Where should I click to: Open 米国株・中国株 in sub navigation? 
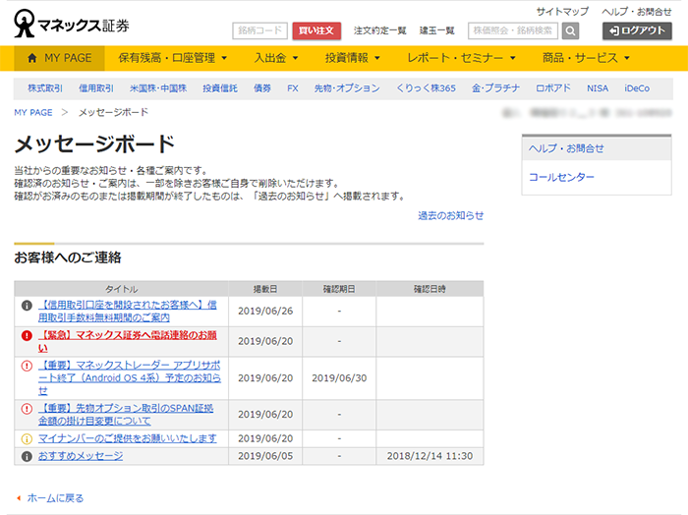point(158,88)
